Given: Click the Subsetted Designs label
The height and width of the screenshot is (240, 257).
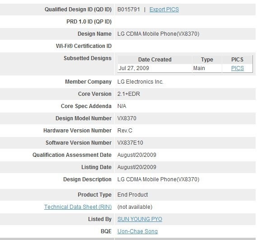Looking at the screenshot, I should coord(88,58).
